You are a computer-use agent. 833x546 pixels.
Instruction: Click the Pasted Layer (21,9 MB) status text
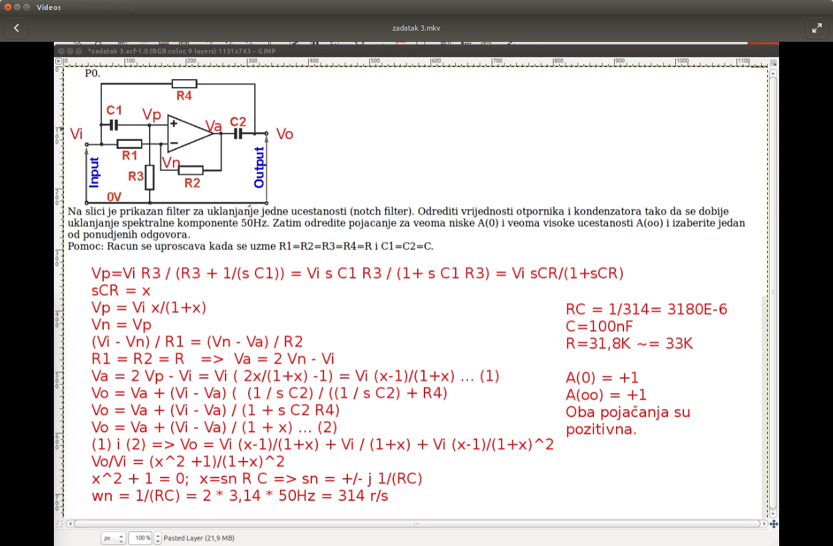coord(199,538)
